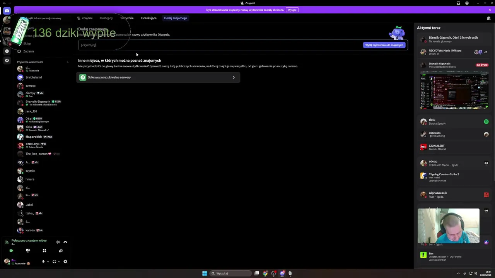
Task: Open SZON ALERT activity card
Action: pos(454,147)
